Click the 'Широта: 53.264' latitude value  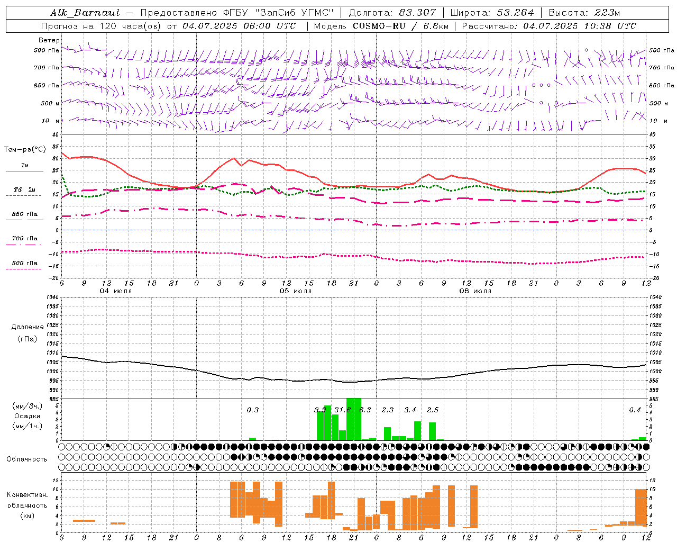(x=492, y=13)
